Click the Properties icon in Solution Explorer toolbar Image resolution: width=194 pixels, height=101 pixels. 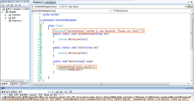click(3, 5)
